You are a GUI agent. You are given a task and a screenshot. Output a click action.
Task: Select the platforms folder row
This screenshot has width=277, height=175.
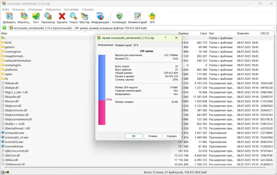(137, 69)
